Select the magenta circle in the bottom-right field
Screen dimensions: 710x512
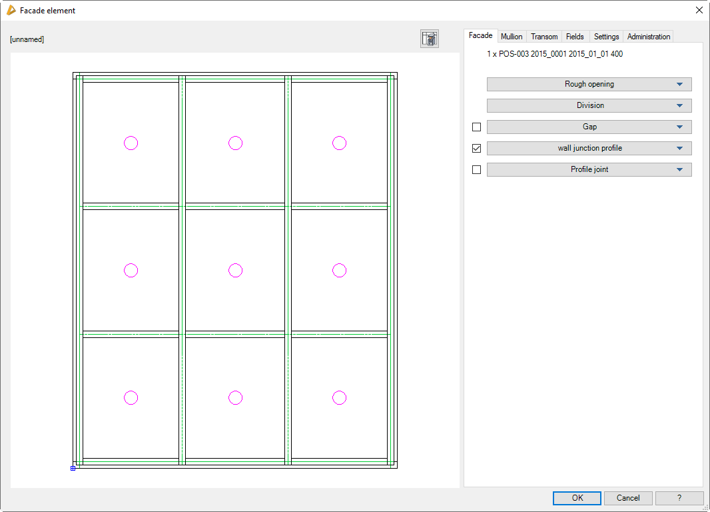pos(339,397)
